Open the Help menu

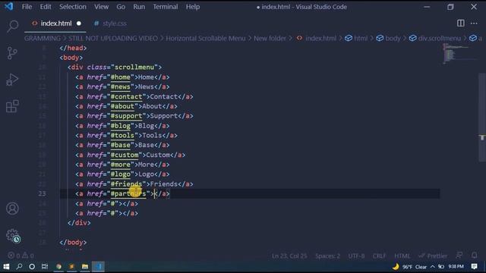192,7
